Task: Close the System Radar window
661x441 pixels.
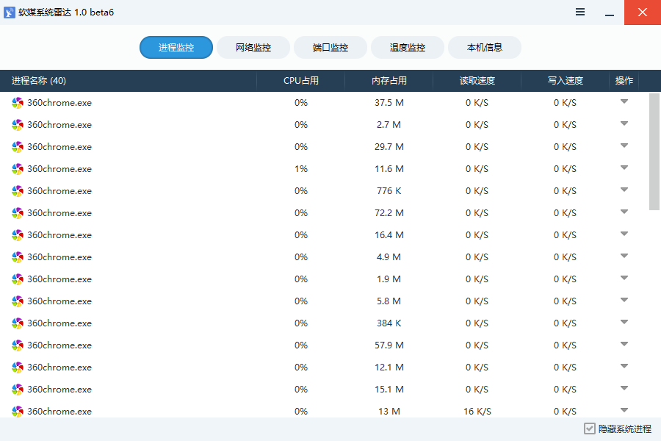Action: tap(643, 12)
